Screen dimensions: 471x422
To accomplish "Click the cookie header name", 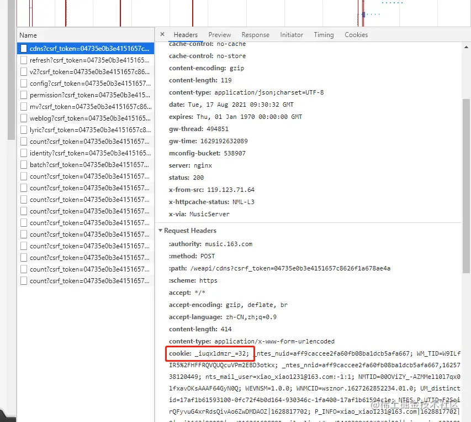I will (x=180, y=353).
